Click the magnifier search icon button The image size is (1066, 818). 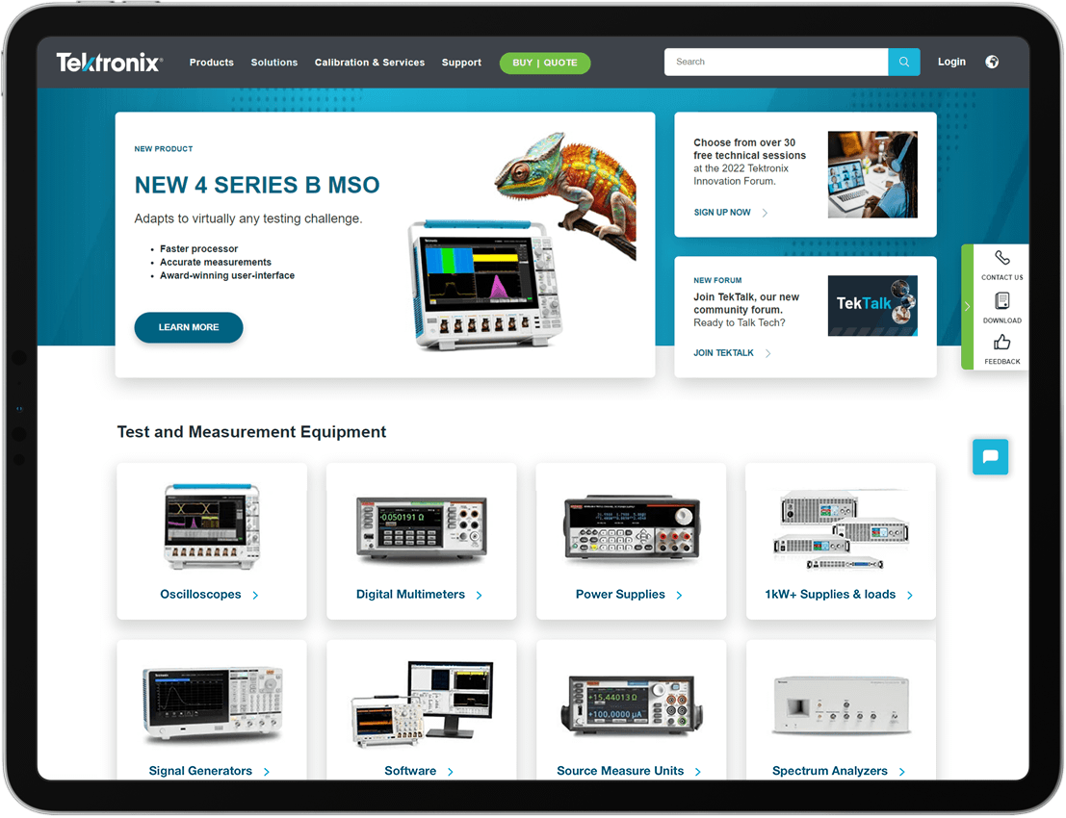click(x=903, y=62)
